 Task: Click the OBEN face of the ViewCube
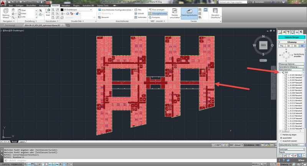click(263, 45)
